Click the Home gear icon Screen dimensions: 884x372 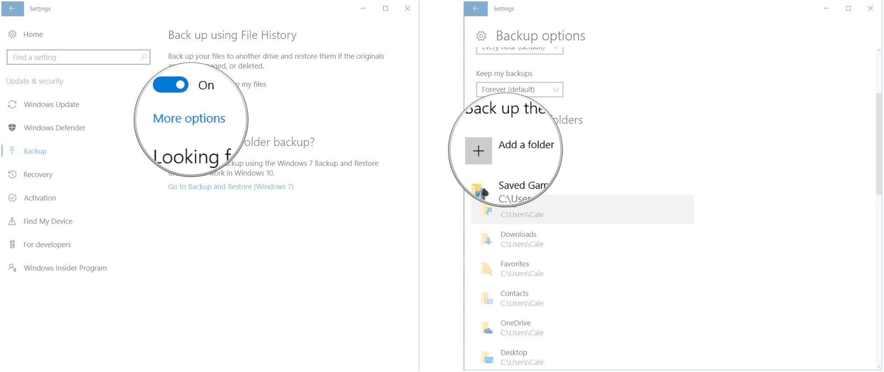(13, 34)
